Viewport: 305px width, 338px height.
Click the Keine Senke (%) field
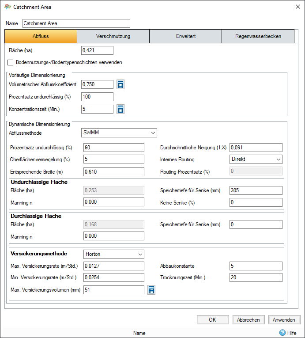(x=256, y=202)
